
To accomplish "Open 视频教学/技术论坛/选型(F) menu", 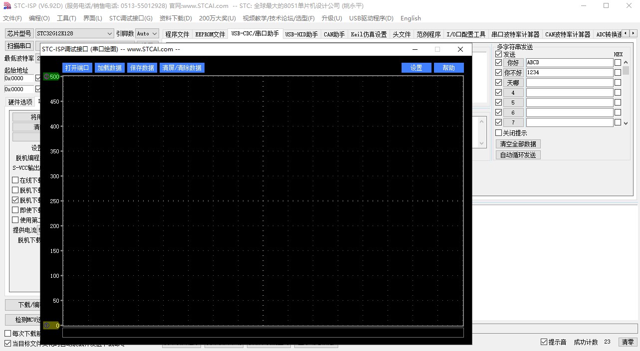I will [279, 18].
